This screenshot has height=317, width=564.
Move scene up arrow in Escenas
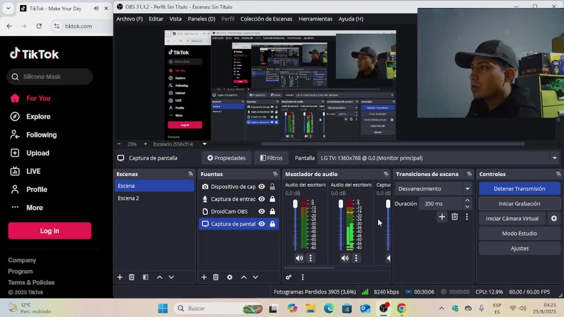point(160,277)
